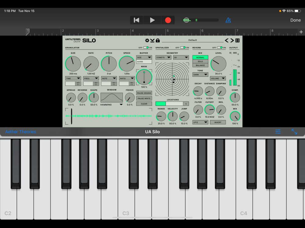Click the Hamming window shape display
Image resolution: width=305 pixels, height=228 pixels.
click(112, 97)
